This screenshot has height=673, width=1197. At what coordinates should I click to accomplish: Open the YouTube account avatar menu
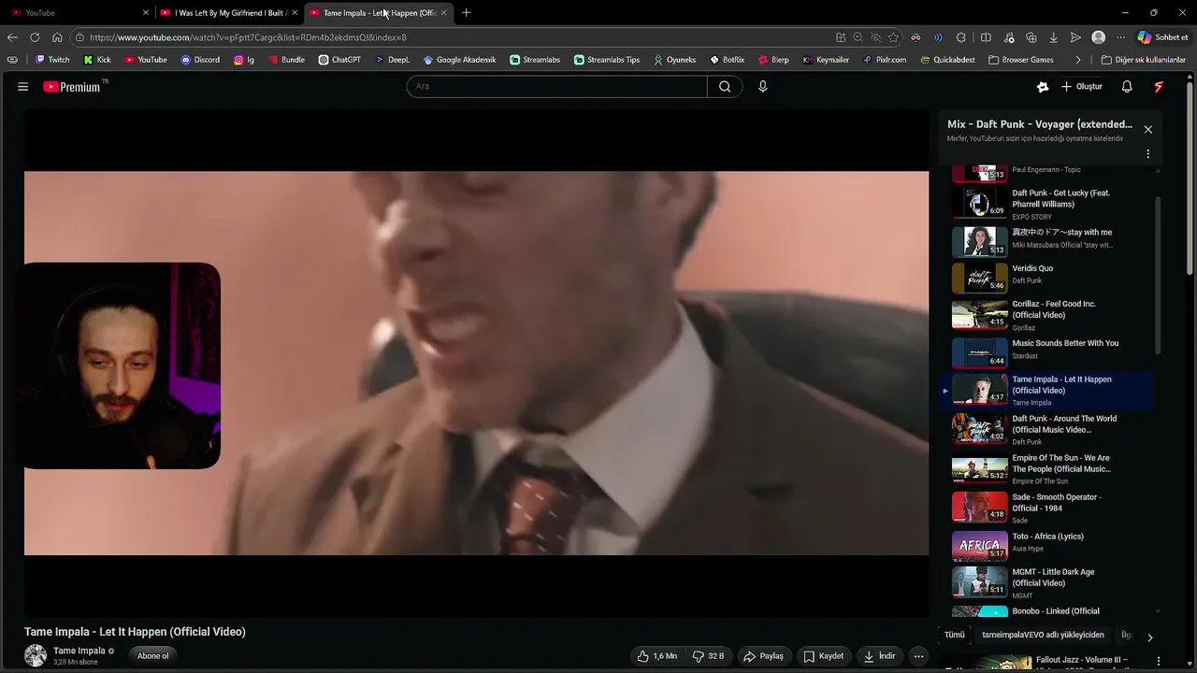pos(1159,86)
